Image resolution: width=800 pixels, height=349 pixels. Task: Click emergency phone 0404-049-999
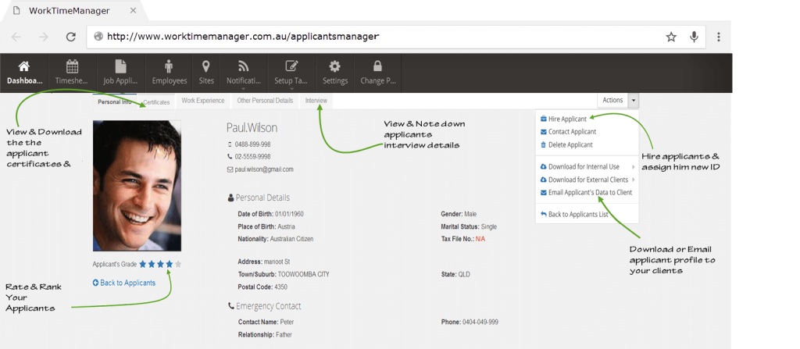(480, 322)
